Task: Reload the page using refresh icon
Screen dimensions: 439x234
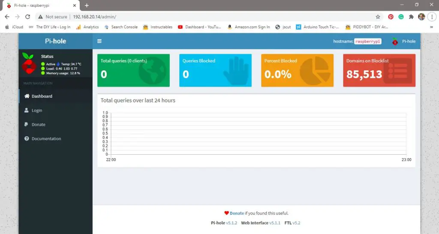Action: pyautogui.click(x=27, y=17)
